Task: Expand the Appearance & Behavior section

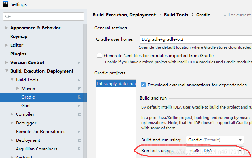Action: tap(7, 28)
